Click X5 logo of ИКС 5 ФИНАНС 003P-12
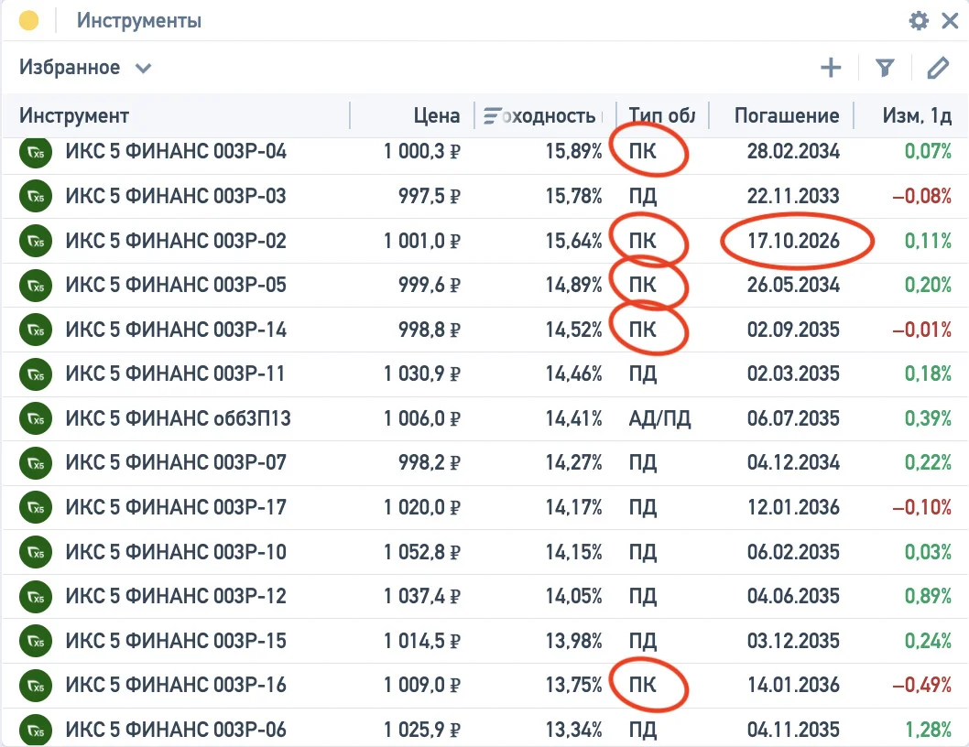The width and height of the screenshot is (969, 747). coord(35,596)
